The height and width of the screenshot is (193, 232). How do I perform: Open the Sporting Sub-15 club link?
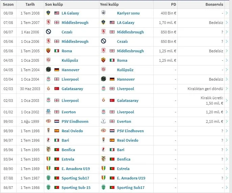pos(76,188)
